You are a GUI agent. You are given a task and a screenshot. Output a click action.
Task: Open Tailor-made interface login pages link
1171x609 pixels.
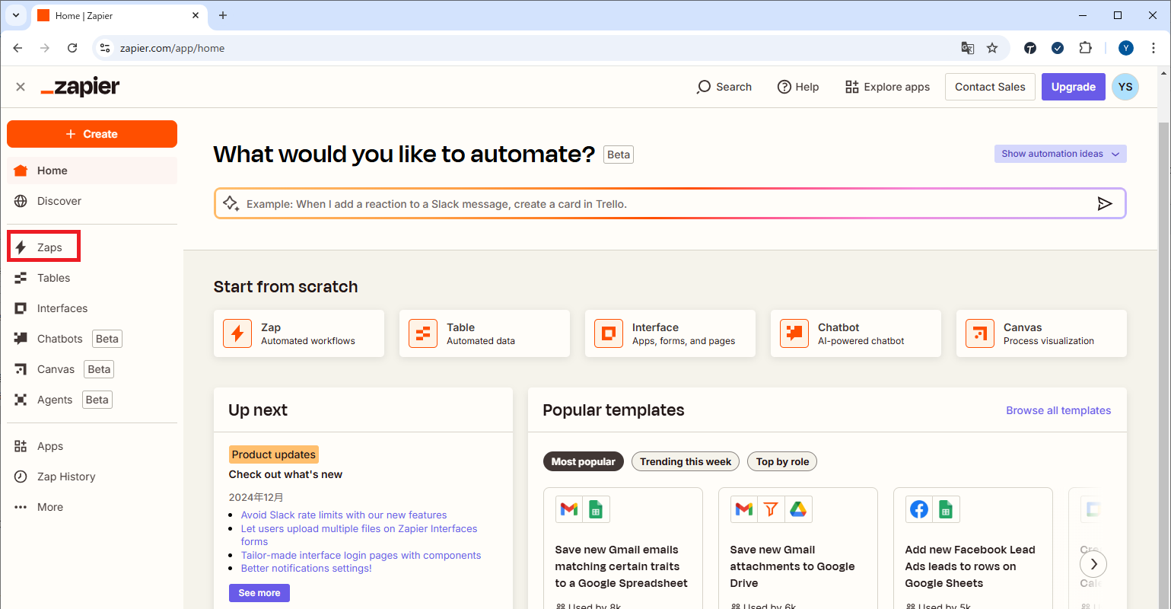click(361, 556)
